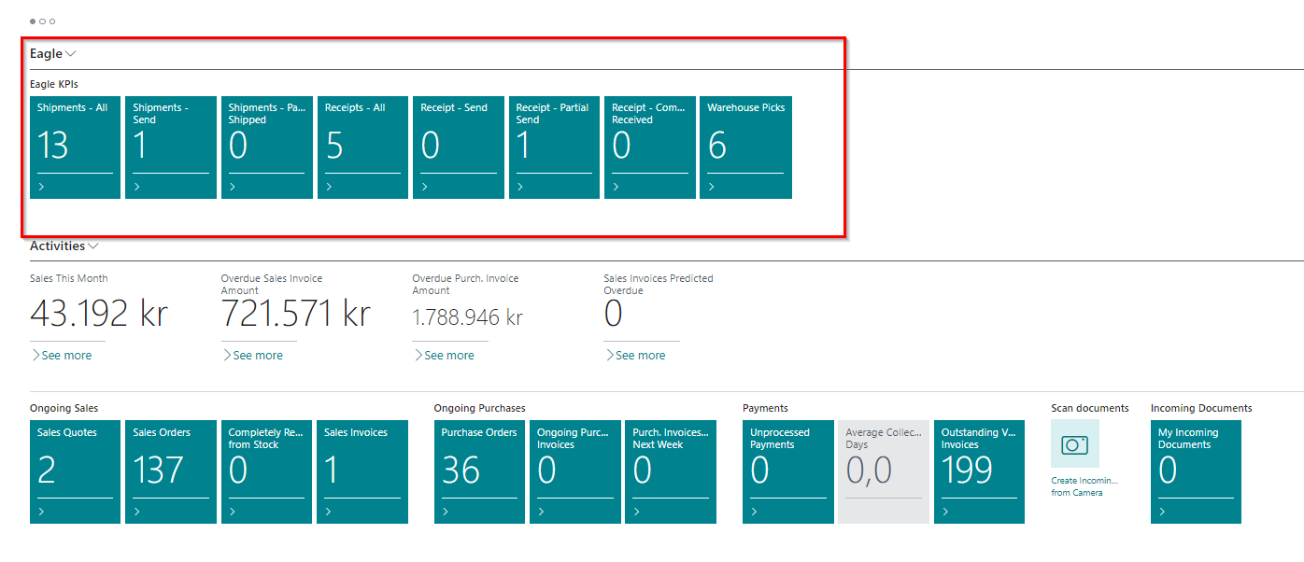Click the 721.571 kr overdue amount

[x=296, y=314]
